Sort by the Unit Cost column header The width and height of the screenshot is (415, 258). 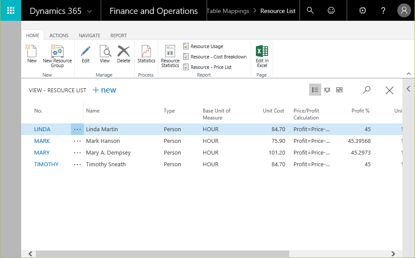273,110
